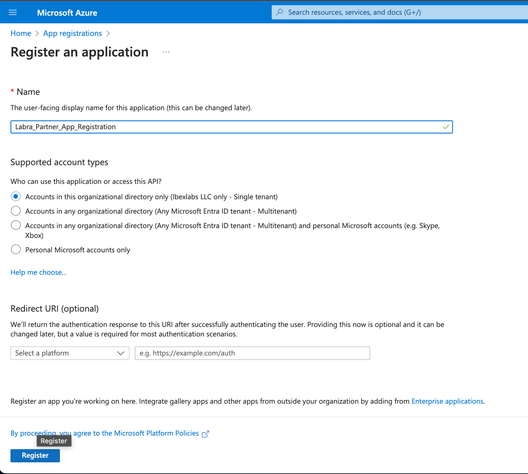The image size is (528, 474).
Task: Select single tenant Ibexlabs LLC only option
Action: [16, 196]
